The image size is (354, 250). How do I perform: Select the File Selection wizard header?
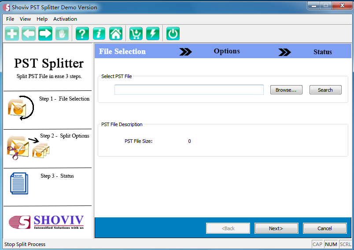coord(122,51)
